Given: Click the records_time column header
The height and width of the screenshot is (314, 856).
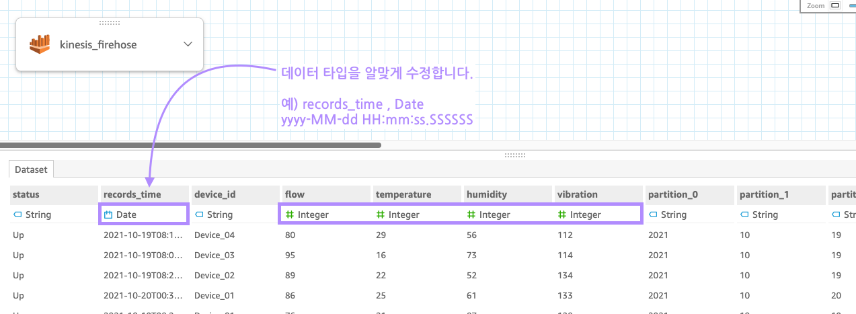Looking at the screenshot, I should click(x=145, y=194).
